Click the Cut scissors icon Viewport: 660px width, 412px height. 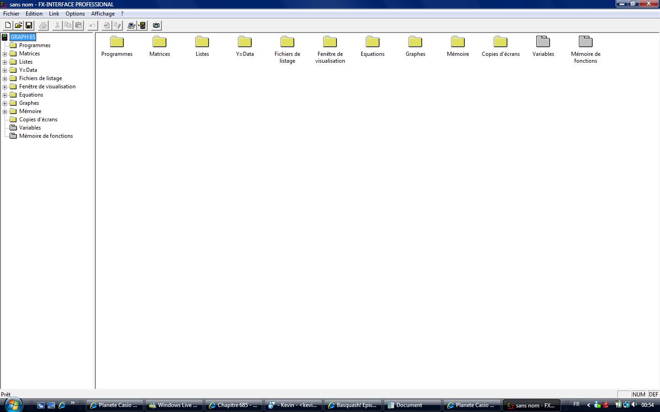tap(57, 26)
